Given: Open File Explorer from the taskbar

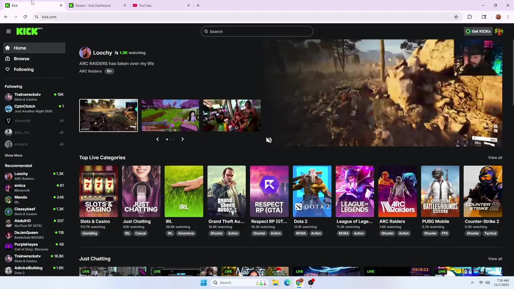Looking at the screenshot, I should [x=275, y=283].
